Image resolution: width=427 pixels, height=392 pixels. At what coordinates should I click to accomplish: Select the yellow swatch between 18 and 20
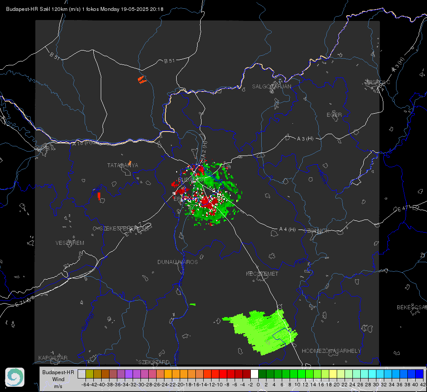[x=333, y=374]
